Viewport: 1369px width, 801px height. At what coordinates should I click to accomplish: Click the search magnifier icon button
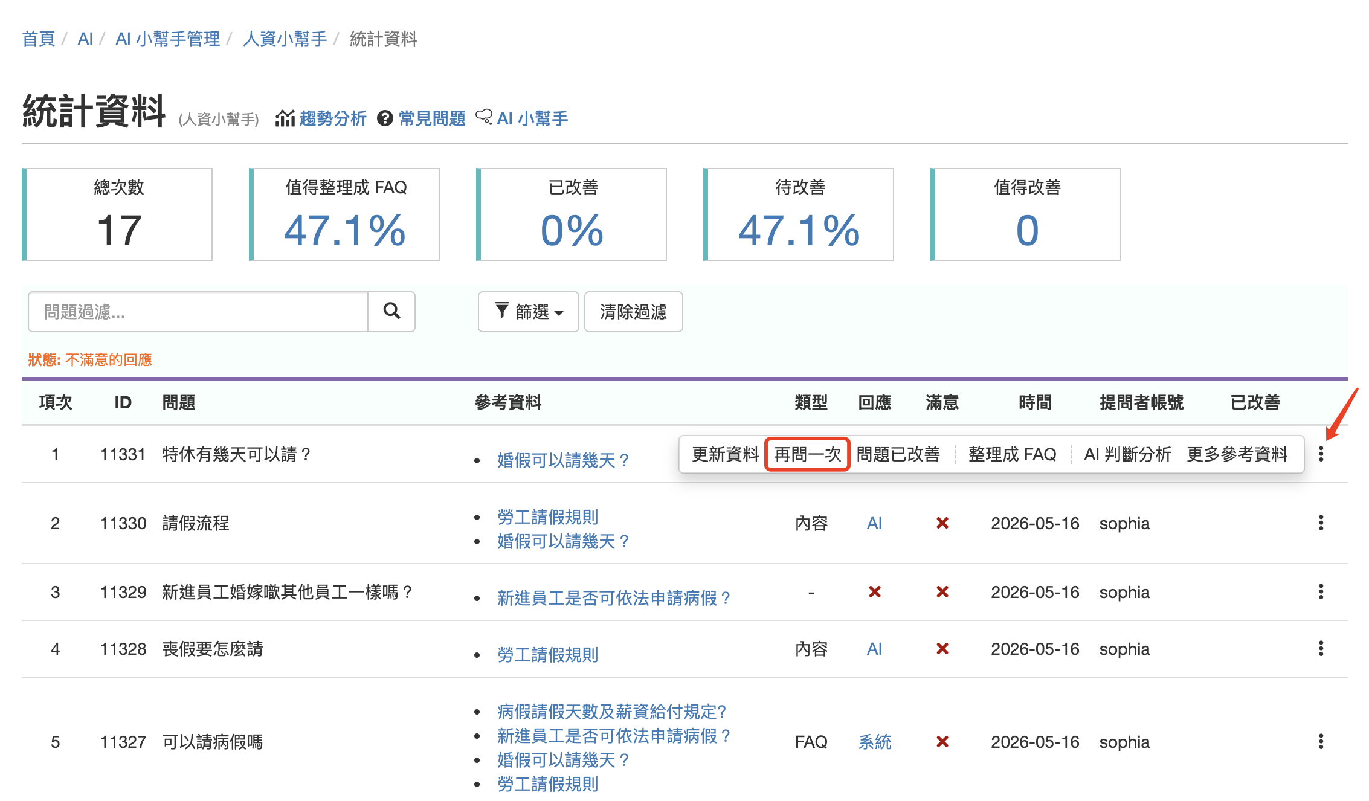[x=391, y=312]
